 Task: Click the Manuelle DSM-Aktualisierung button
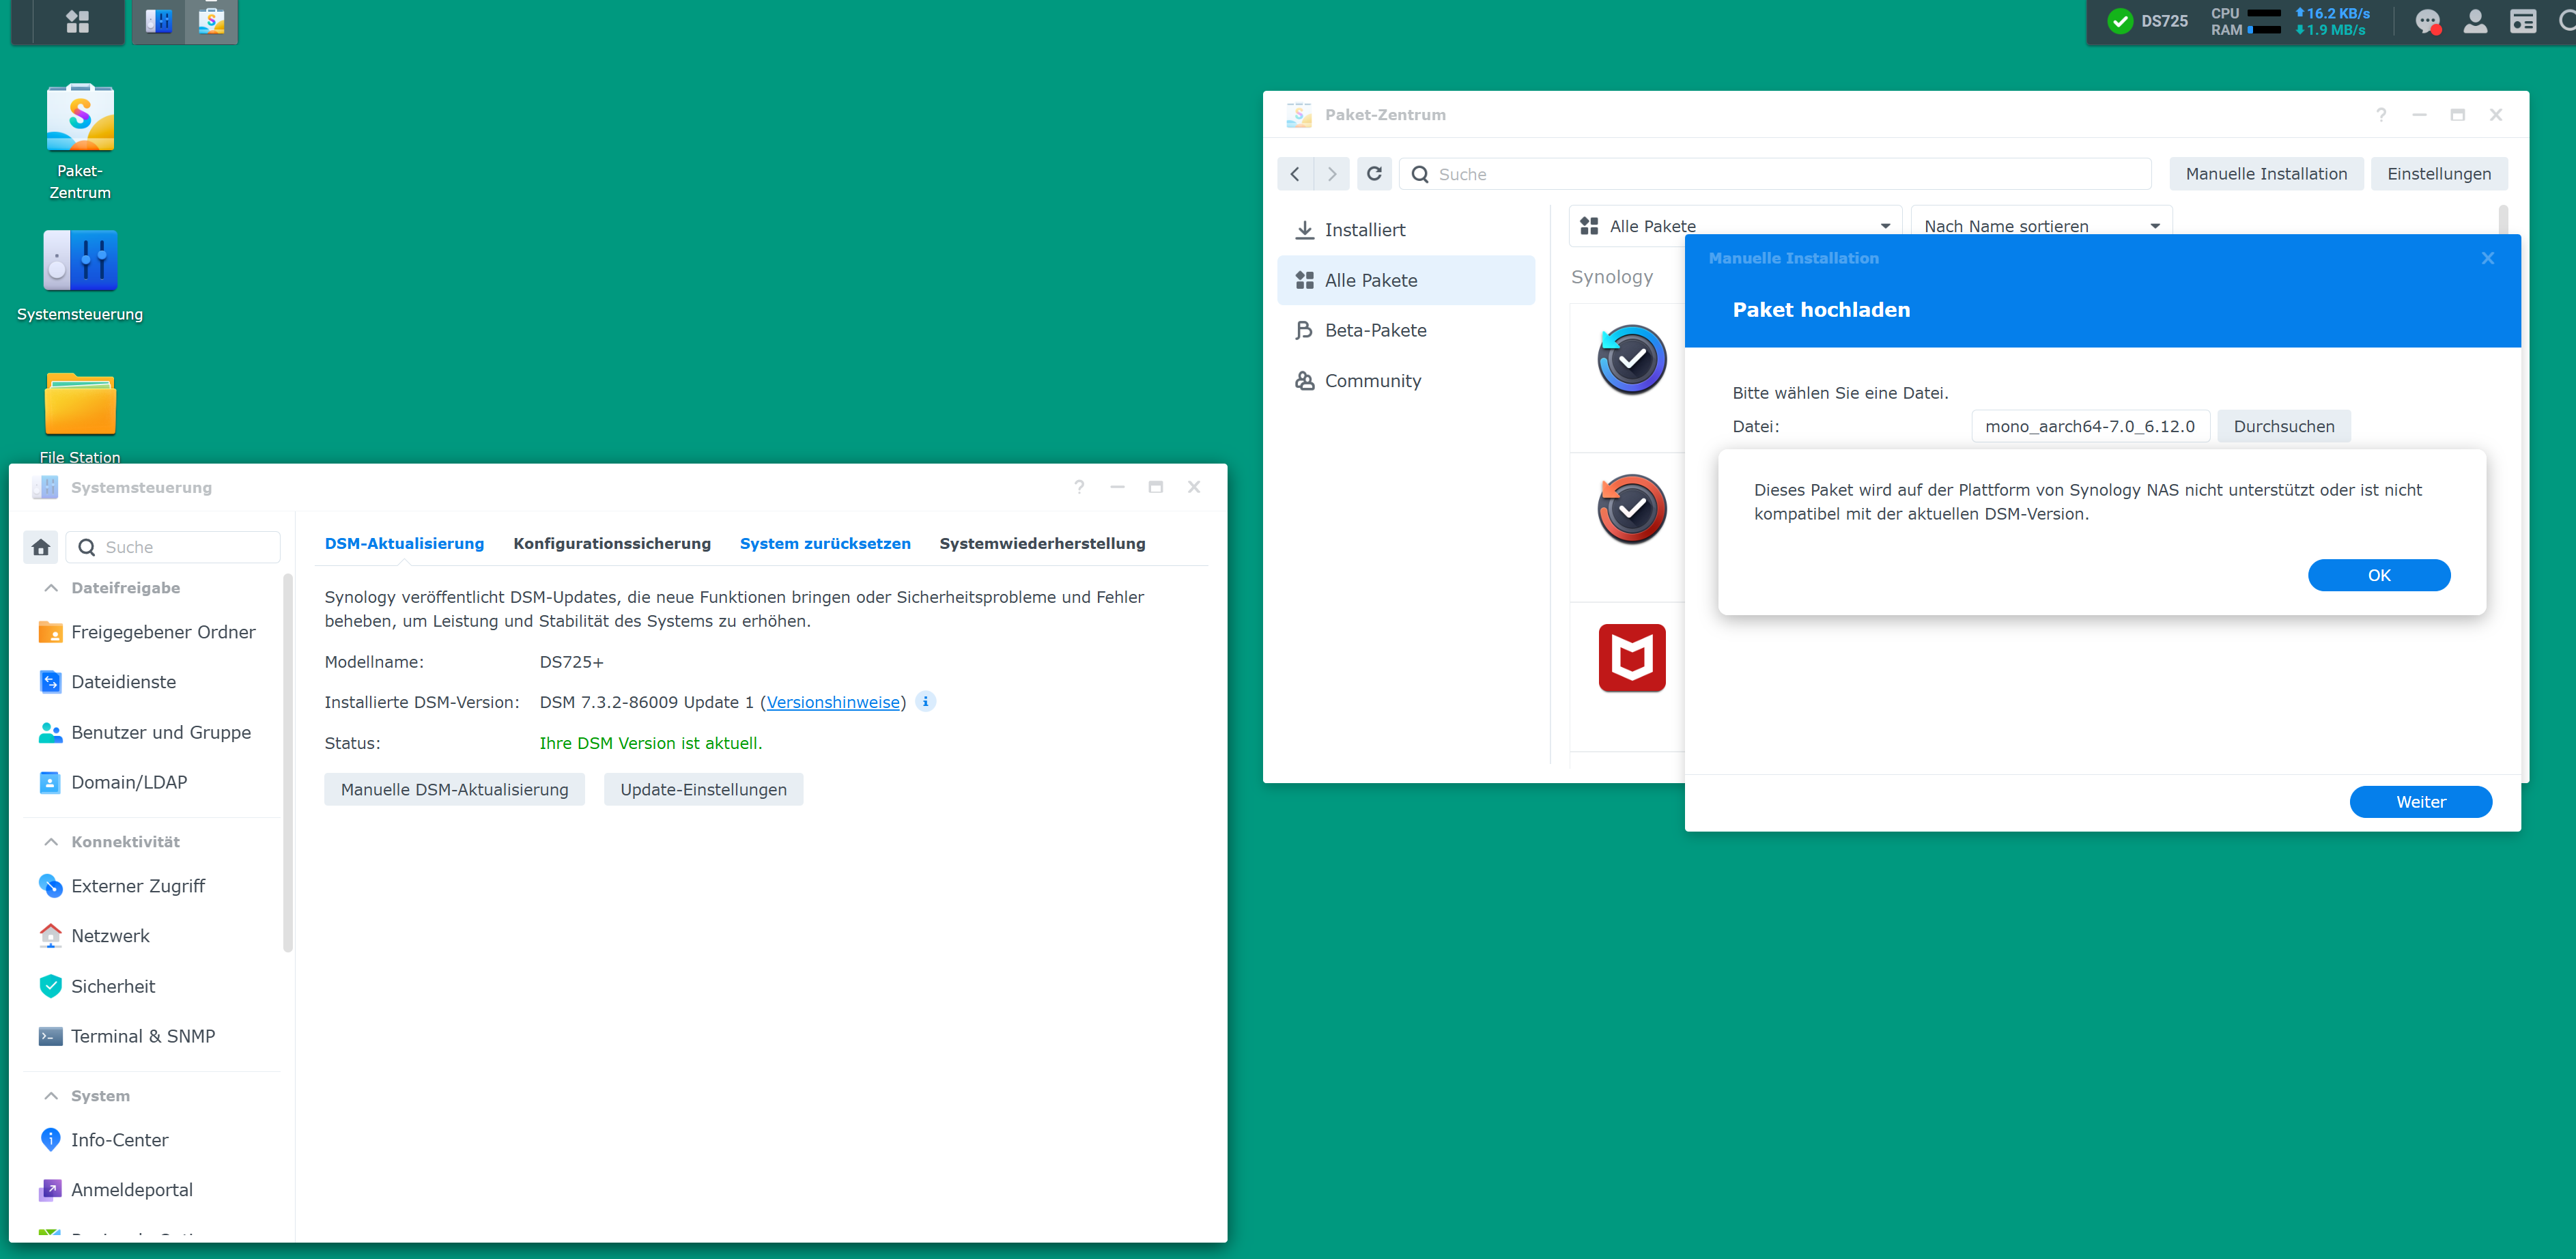(454, 789)
